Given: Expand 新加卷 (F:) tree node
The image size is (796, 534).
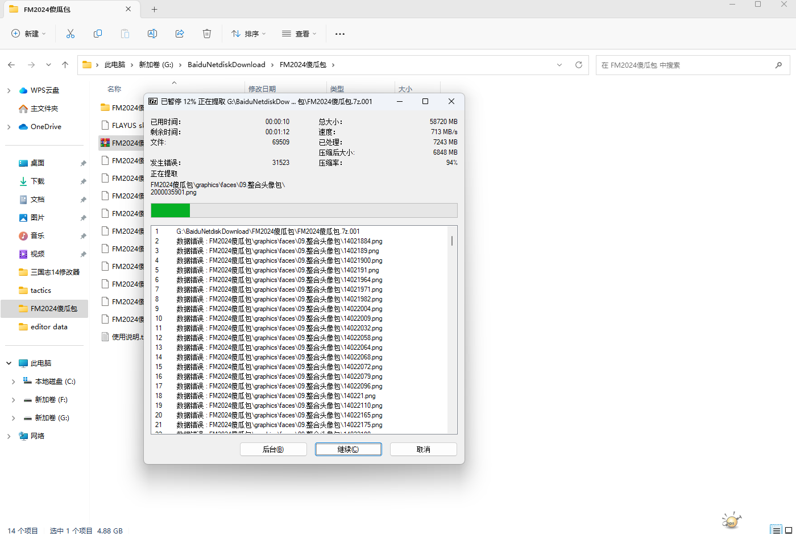Looking at the screenshot, I should pos(13,400).
